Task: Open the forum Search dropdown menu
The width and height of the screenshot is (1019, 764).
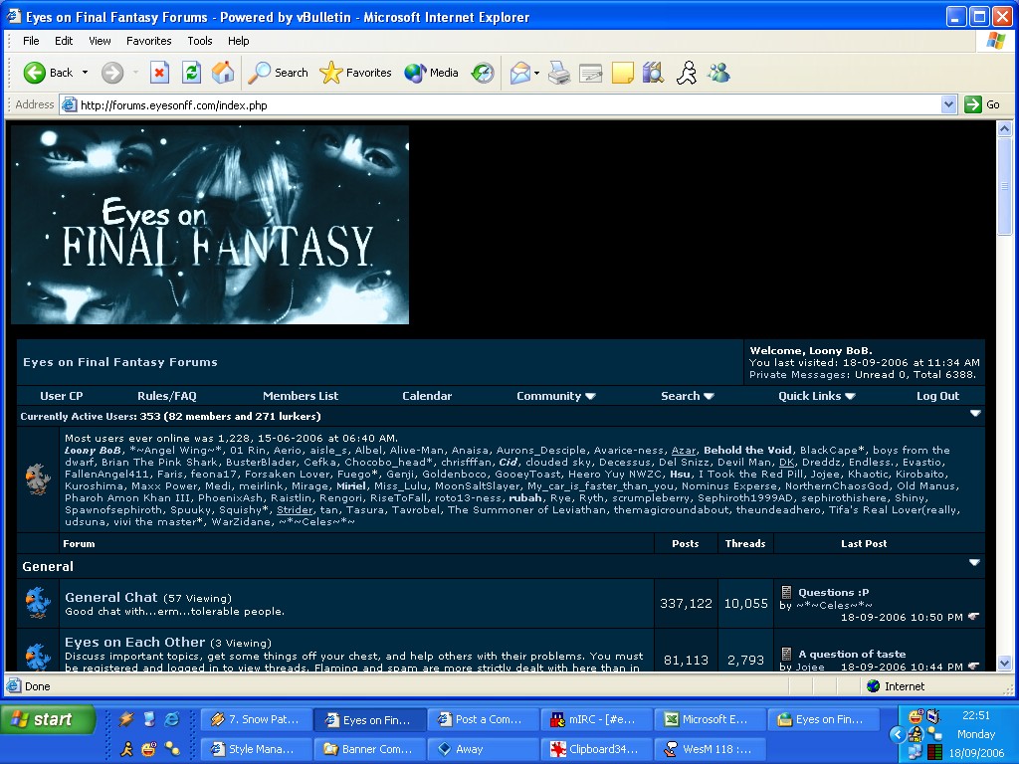Action: pos(687,396)
